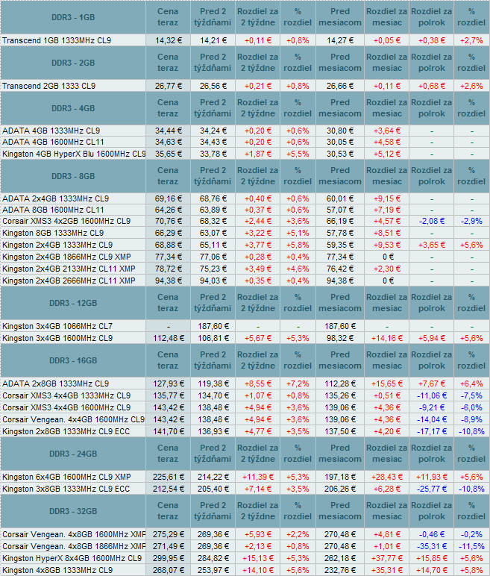
Task: Select the Corsair Vengean. 4x4GB 1600MHz CL9 row
Action: point(245,419)
